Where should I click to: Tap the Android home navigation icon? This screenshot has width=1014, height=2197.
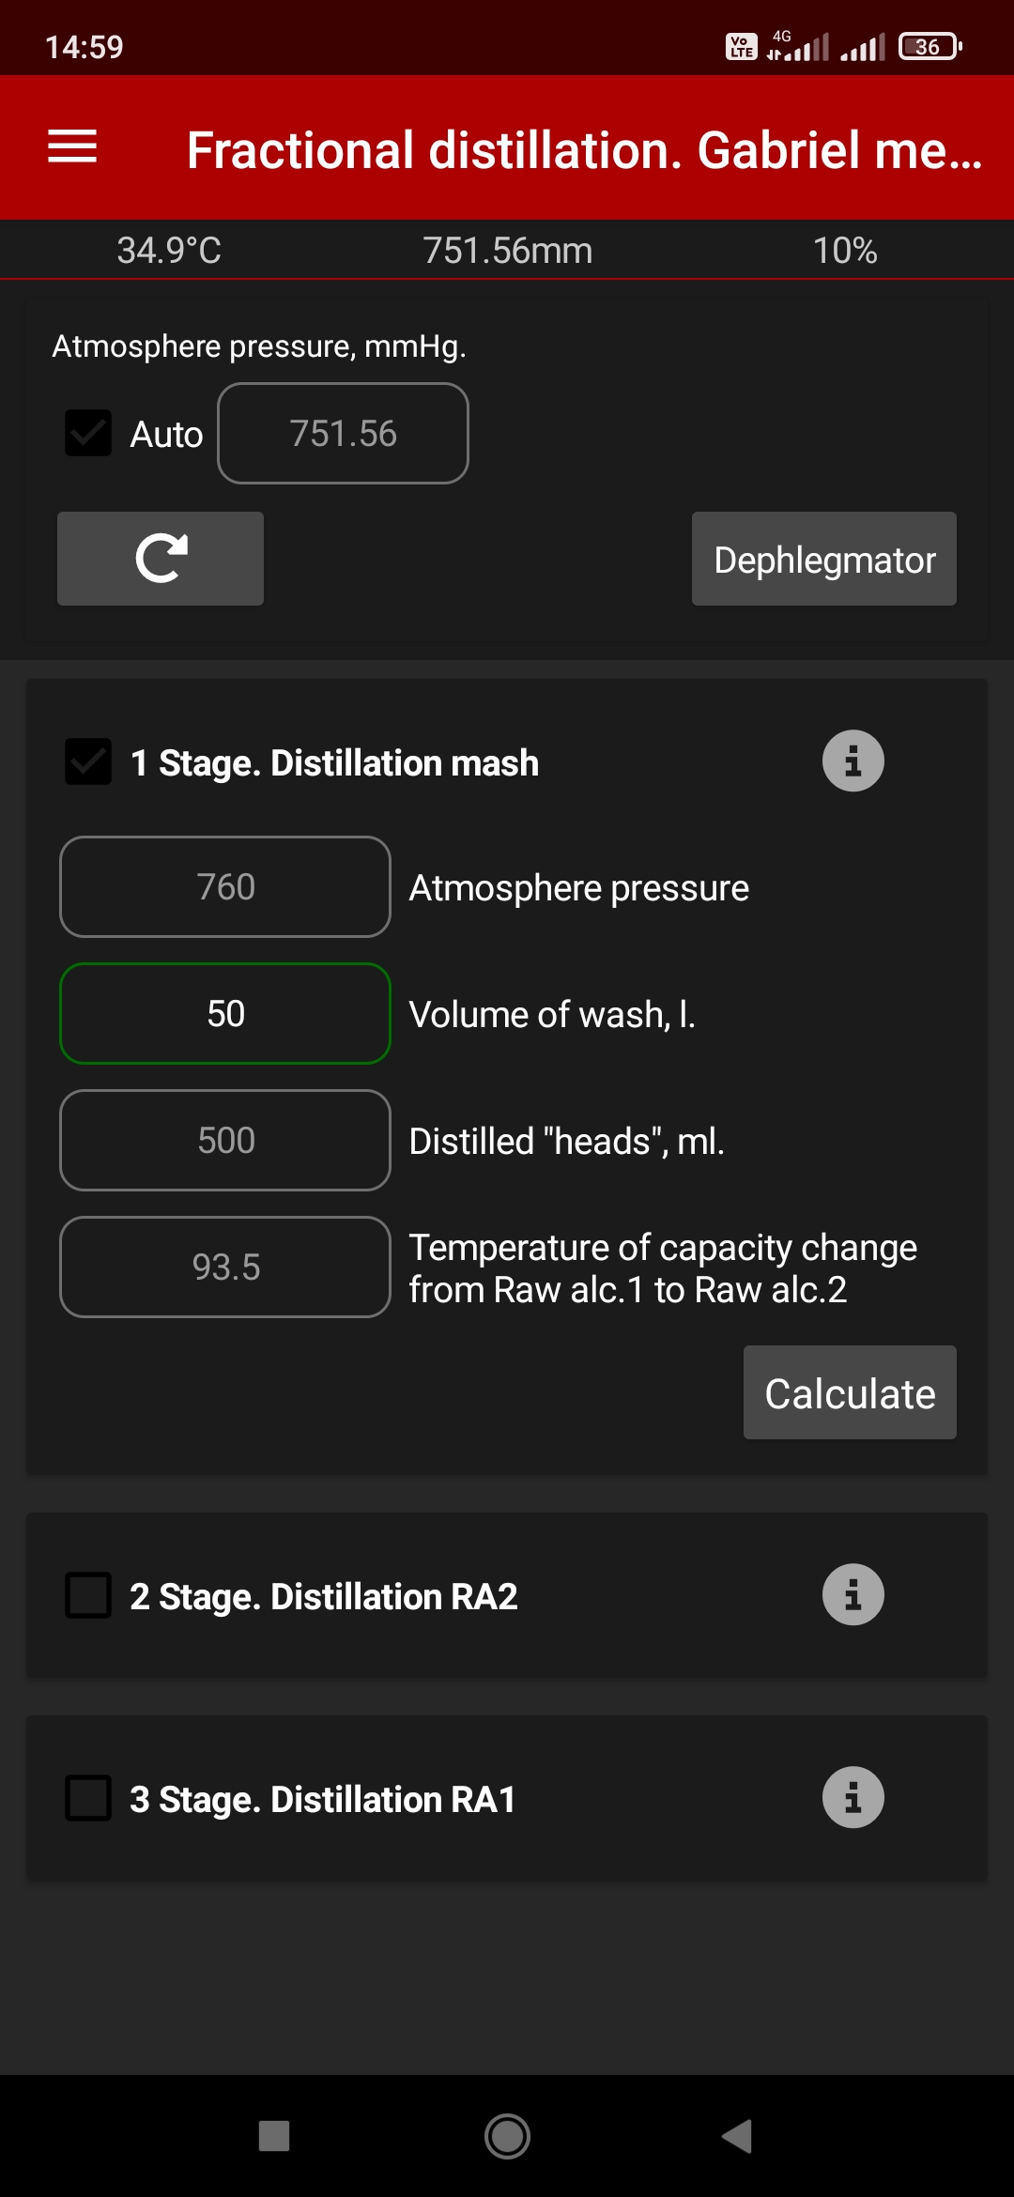(x=507, y=2136)
